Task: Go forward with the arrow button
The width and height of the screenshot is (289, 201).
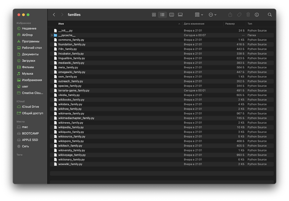Action: point(62,15)
